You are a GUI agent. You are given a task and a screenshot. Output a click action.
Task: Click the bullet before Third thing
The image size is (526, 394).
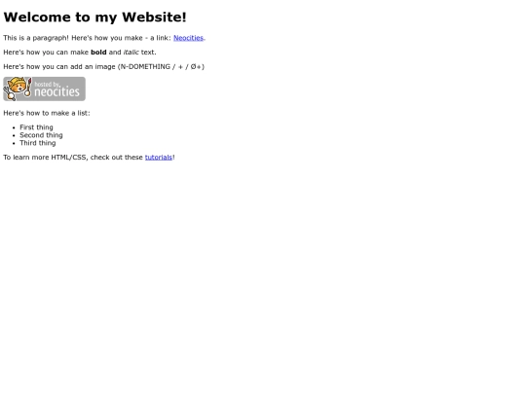[14, 143]
